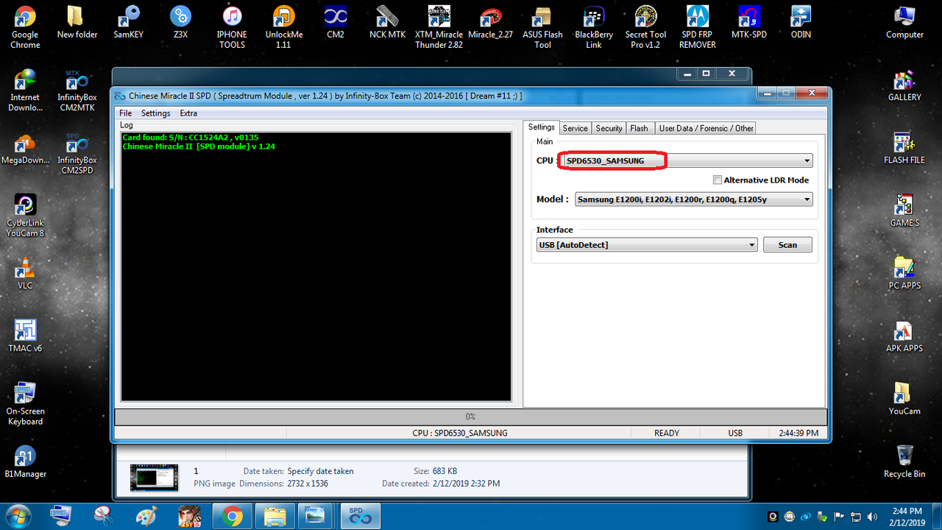Launch the InfinityBox CM2SPD shortcut
This screenshot has height=530, width=942.
pyautogui.click(x=77, y=153)
